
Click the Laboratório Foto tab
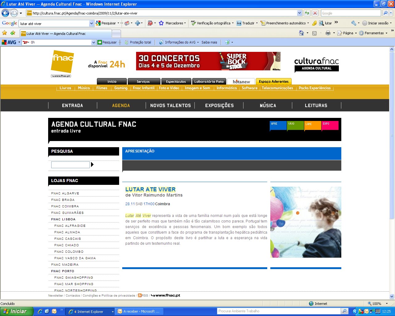[209, 81]
